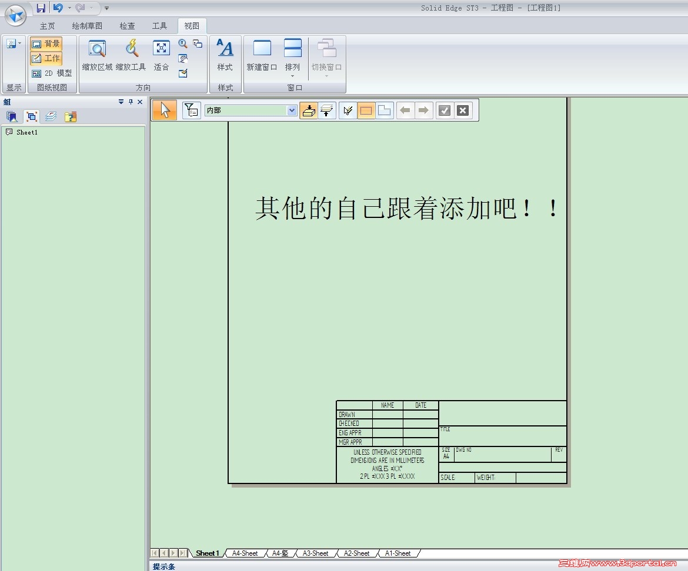688x571 pixels.
Task: Open the group panel options menu arrow
Action: point(121,102)
